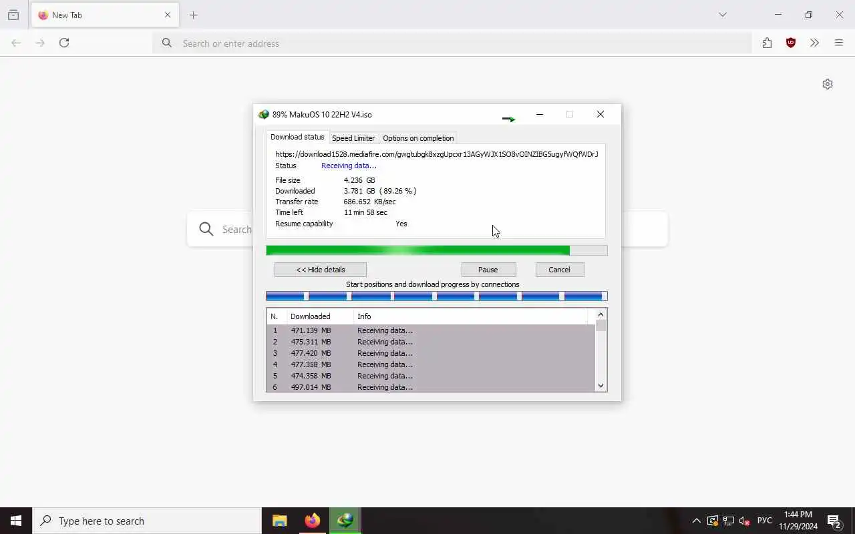Click the address bar search field

tap(452, 43)
